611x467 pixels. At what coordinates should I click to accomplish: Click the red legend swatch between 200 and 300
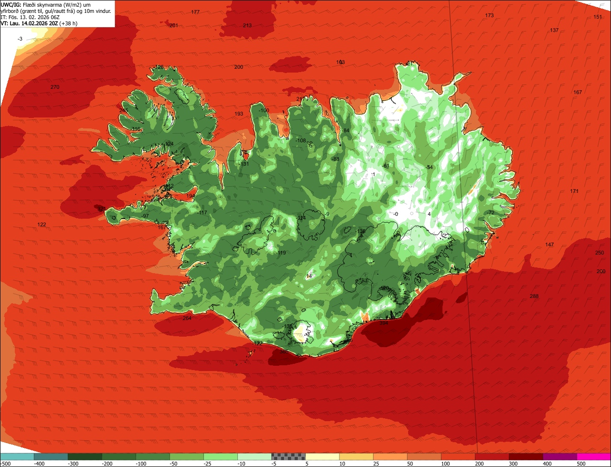[492, 456]
